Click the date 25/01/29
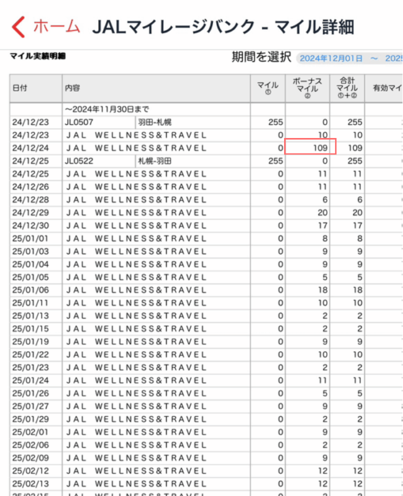The image size is (403, 496). point(31,419)
